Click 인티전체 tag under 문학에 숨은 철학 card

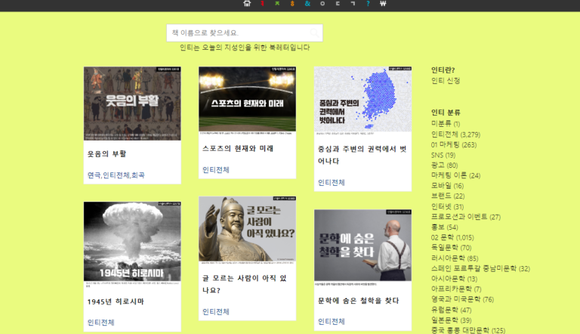point(331,321)
